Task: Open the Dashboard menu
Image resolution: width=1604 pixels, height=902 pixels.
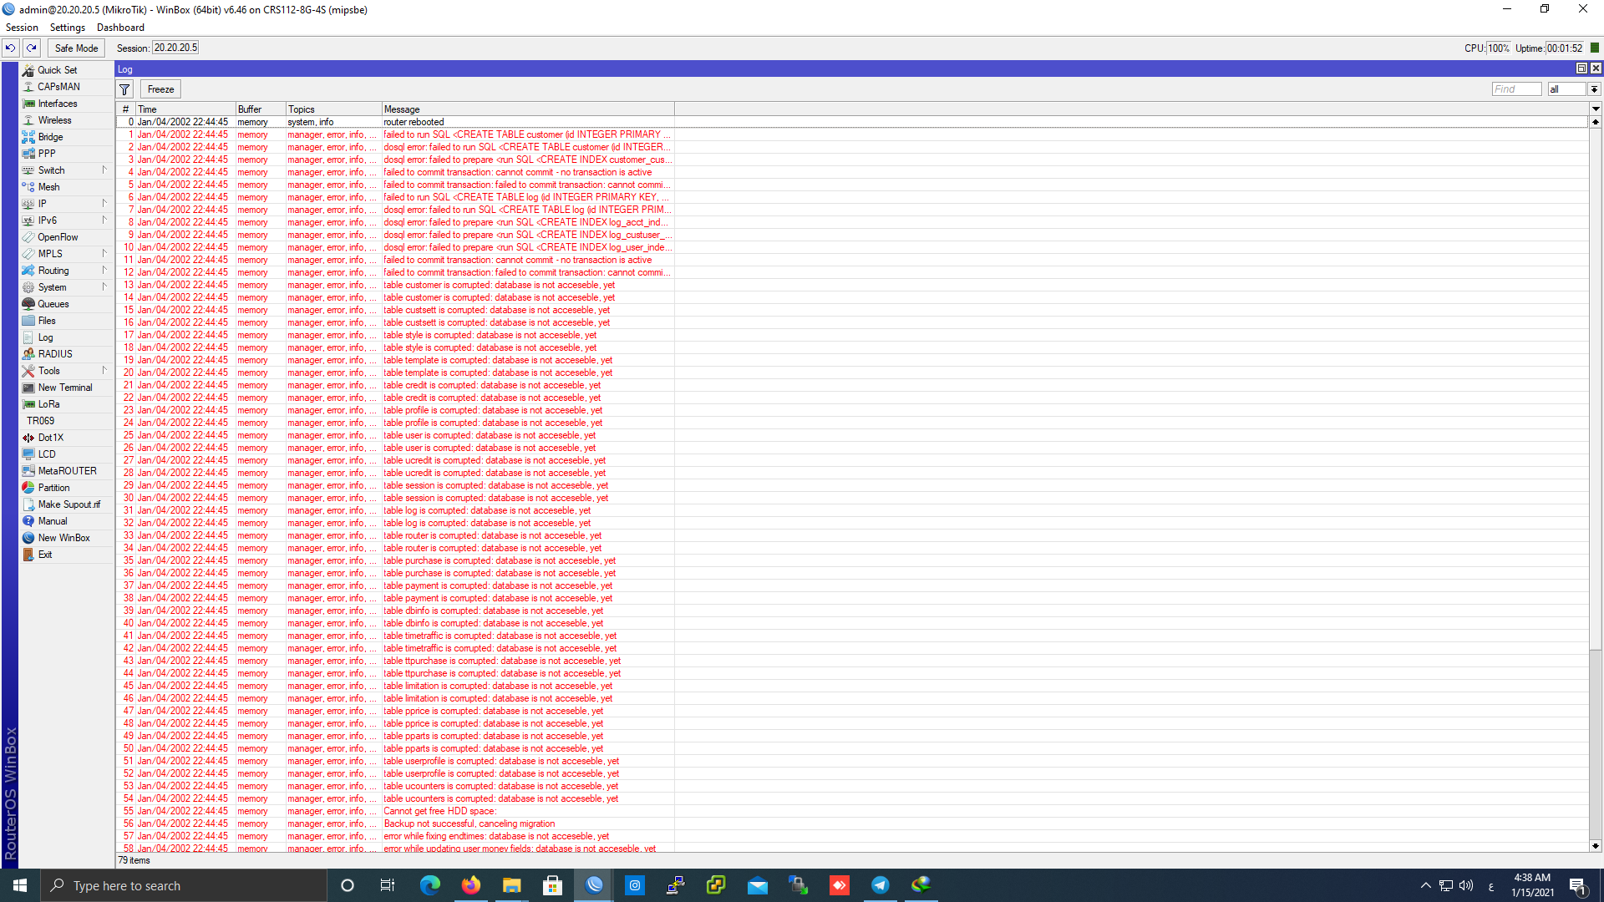Action: (120, 28)
